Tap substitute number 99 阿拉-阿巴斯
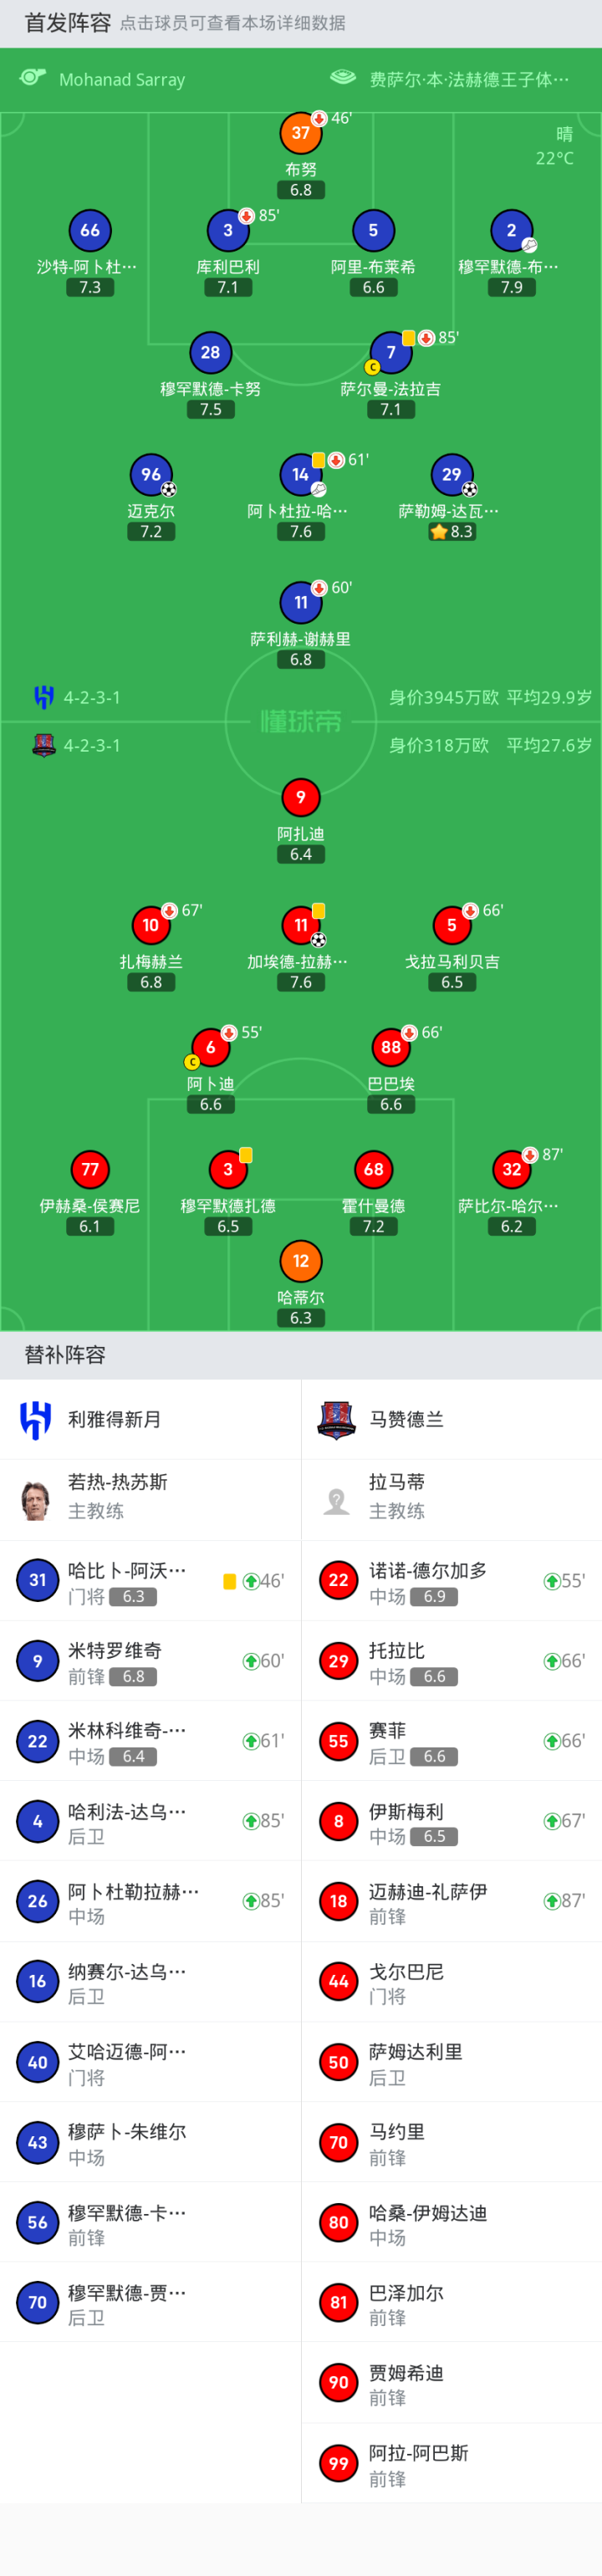The height and width of the screenshot is (2576, 602). pos(451,2463)
